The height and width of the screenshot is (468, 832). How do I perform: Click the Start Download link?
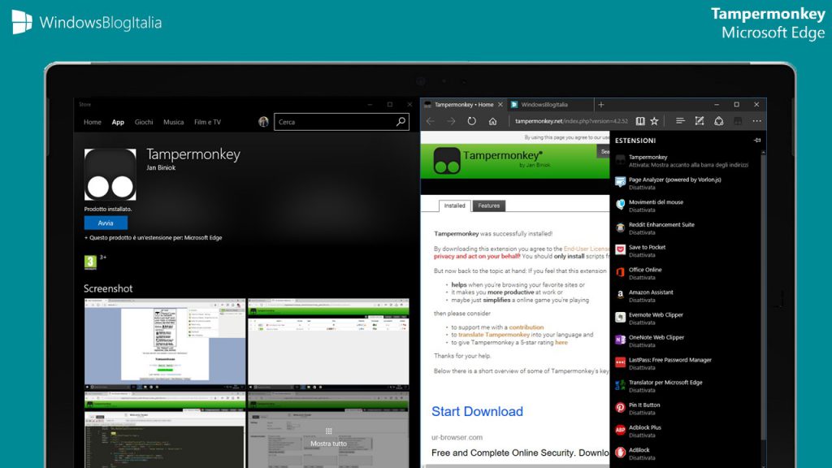(477, 411)
